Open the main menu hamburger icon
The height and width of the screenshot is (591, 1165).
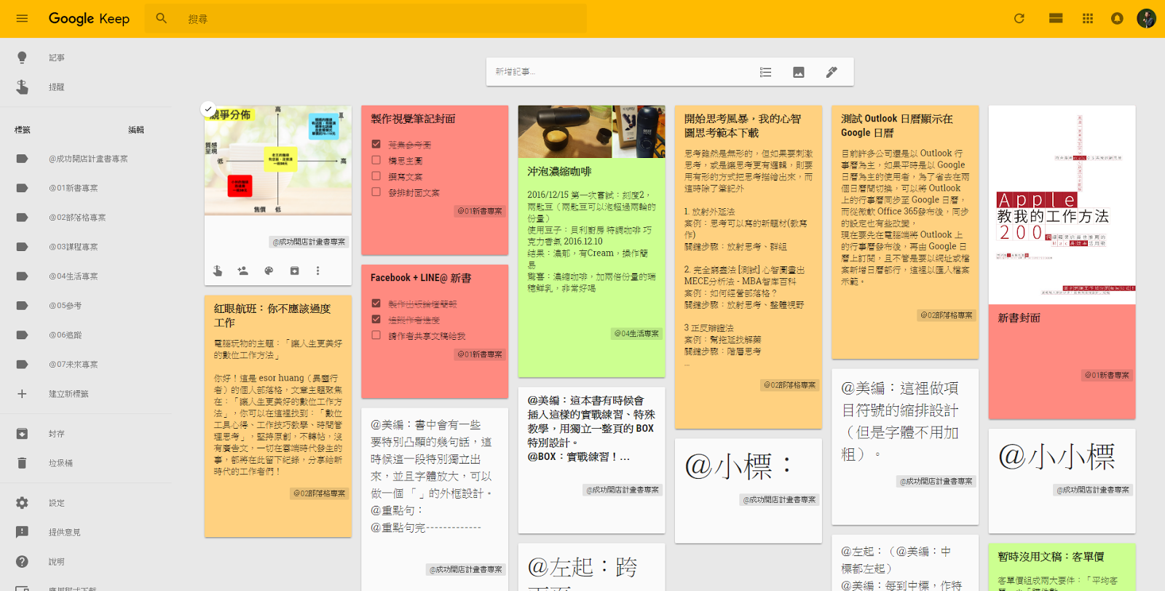[22, 19]
